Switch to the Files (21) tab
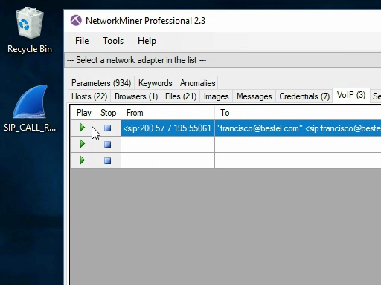This screenshot has height=285, width=381. [x=181, y=96]
